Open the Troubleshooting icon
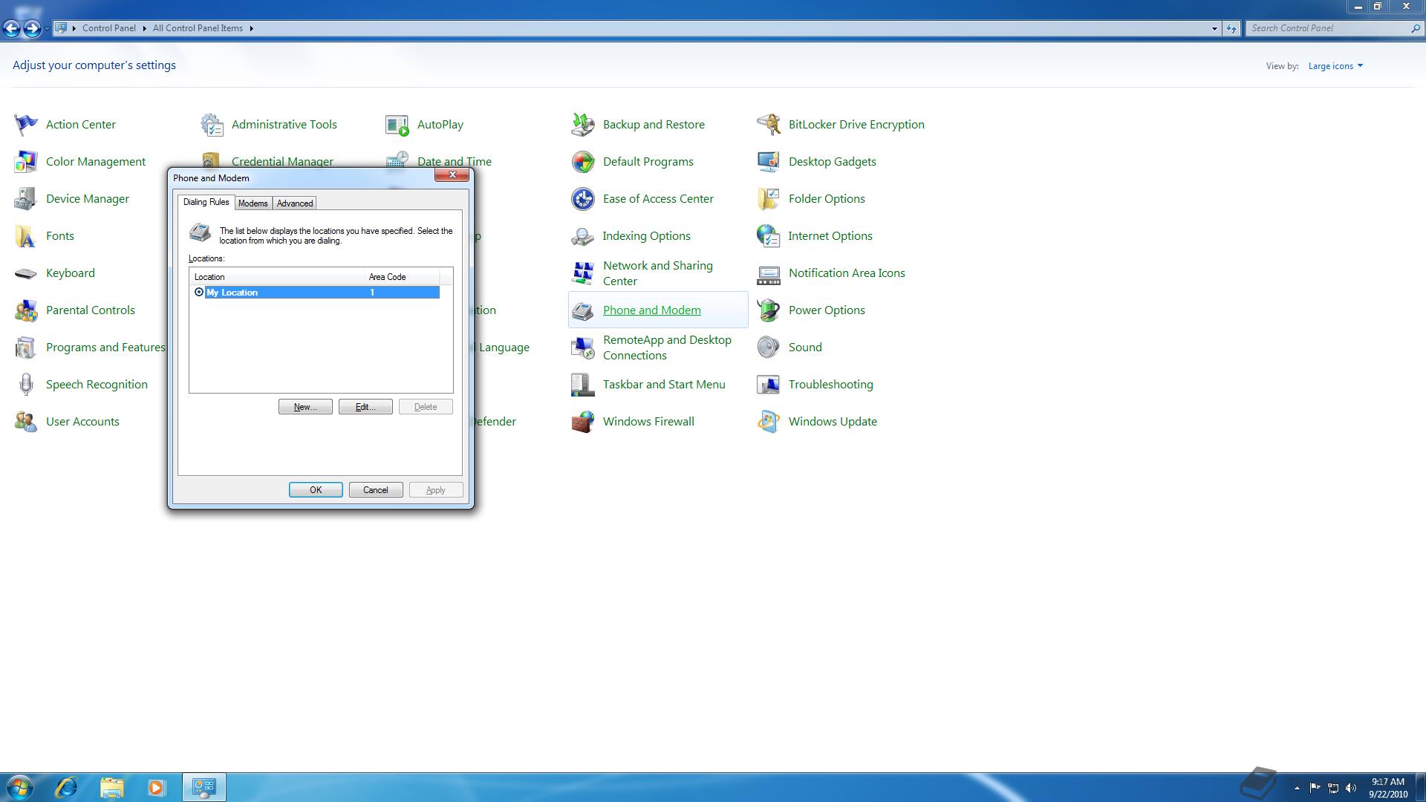 (769, 384)
